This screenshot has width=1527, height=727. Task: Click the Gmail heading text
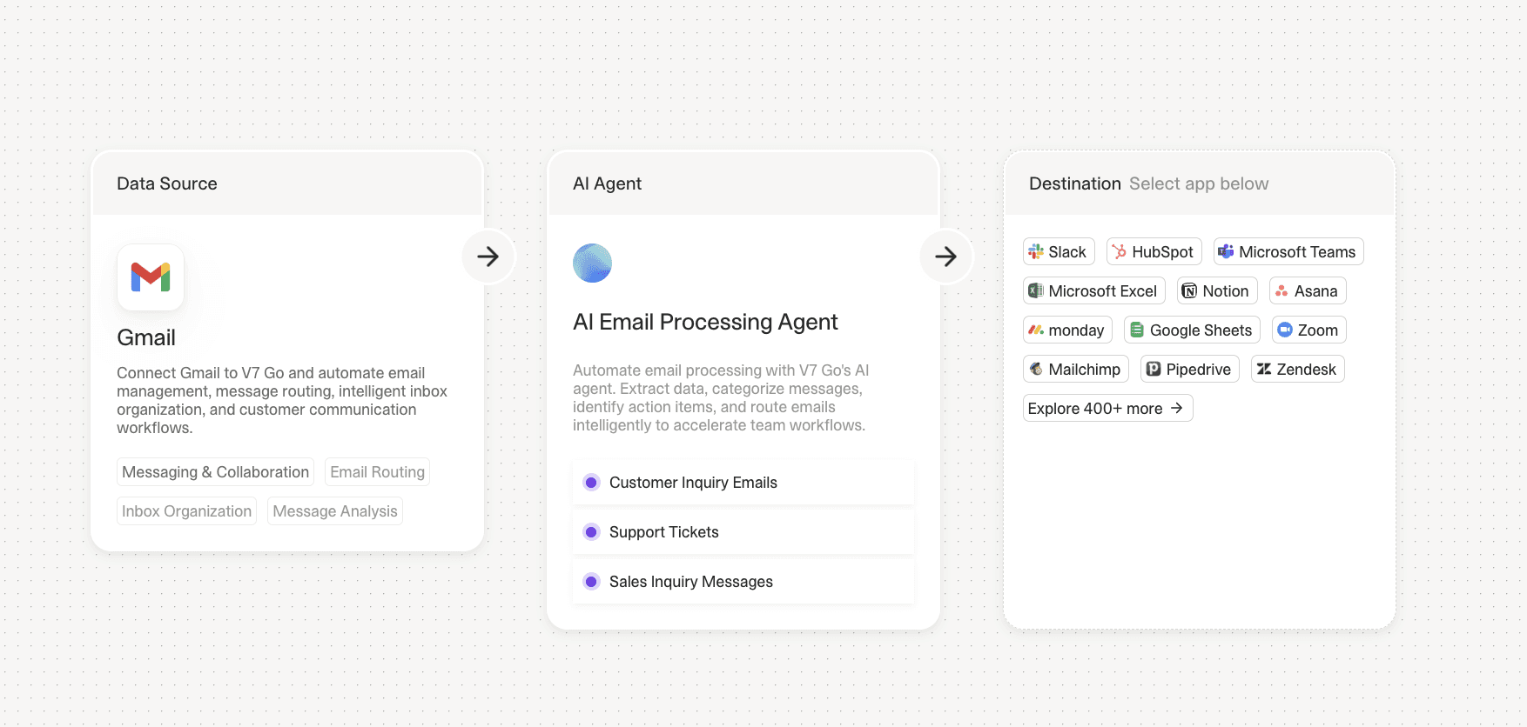point(146,337)
